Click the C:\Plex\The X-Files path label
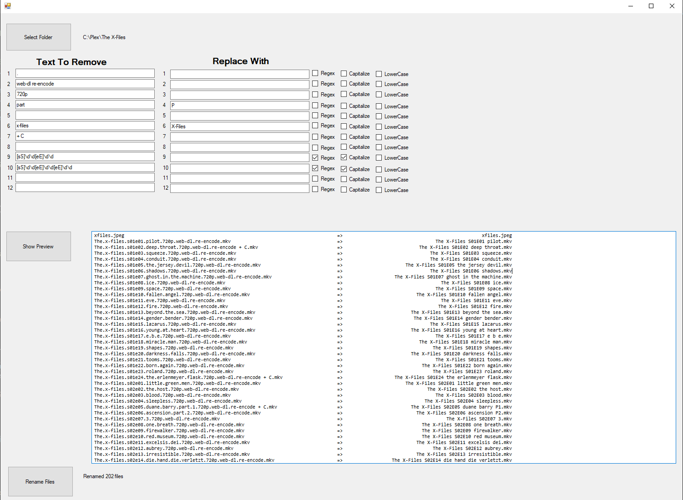Image resolution: width=683 pixels, height=500 pixels. pyautogui.click(x=104, y=37)
